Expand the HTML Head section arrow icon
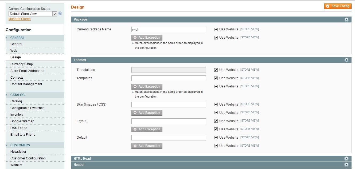The image size is (355, 169). pyautogui.click(x=346, y=158)
